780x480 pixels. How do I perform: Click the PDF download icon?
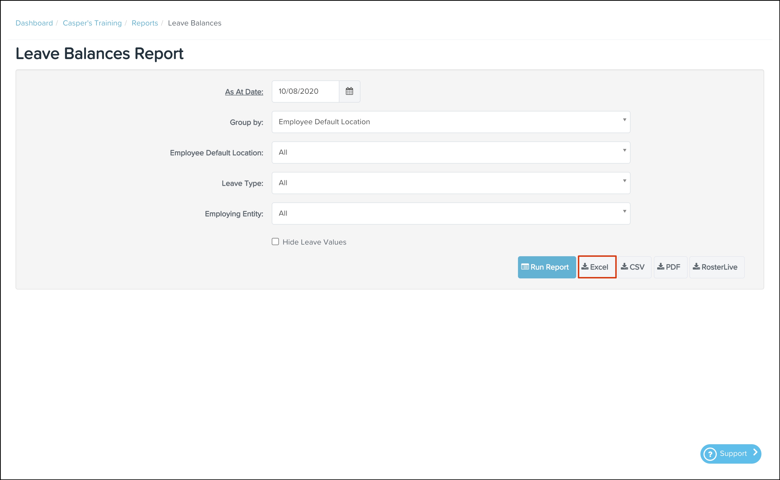[660, 267]
